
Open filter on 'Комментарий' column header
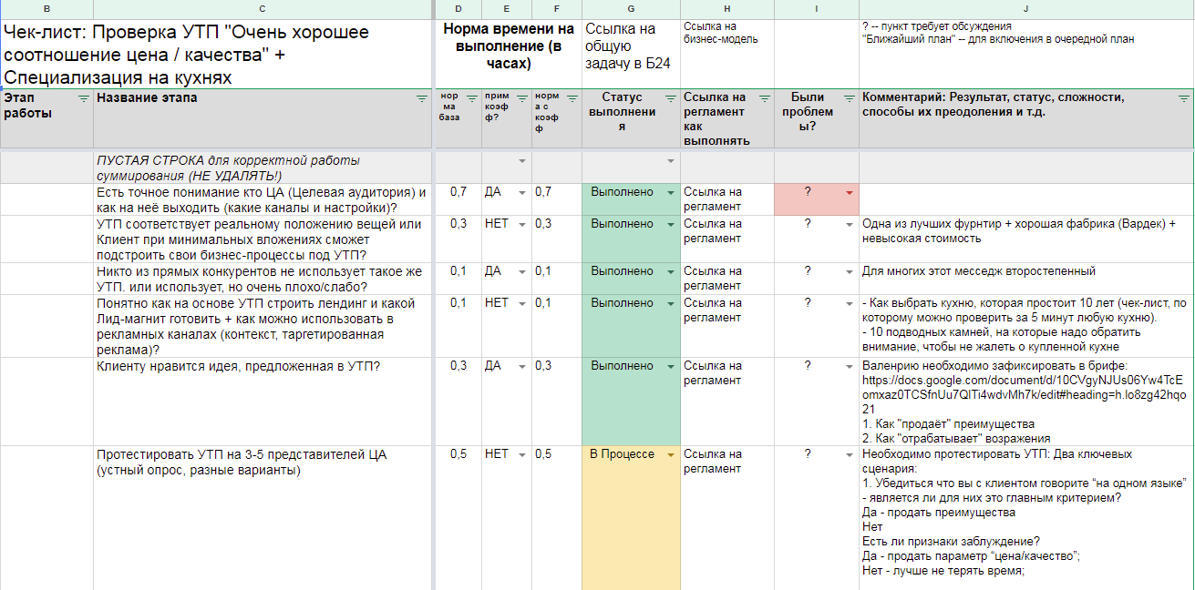pyautogui.click(x=1184, y=98)
